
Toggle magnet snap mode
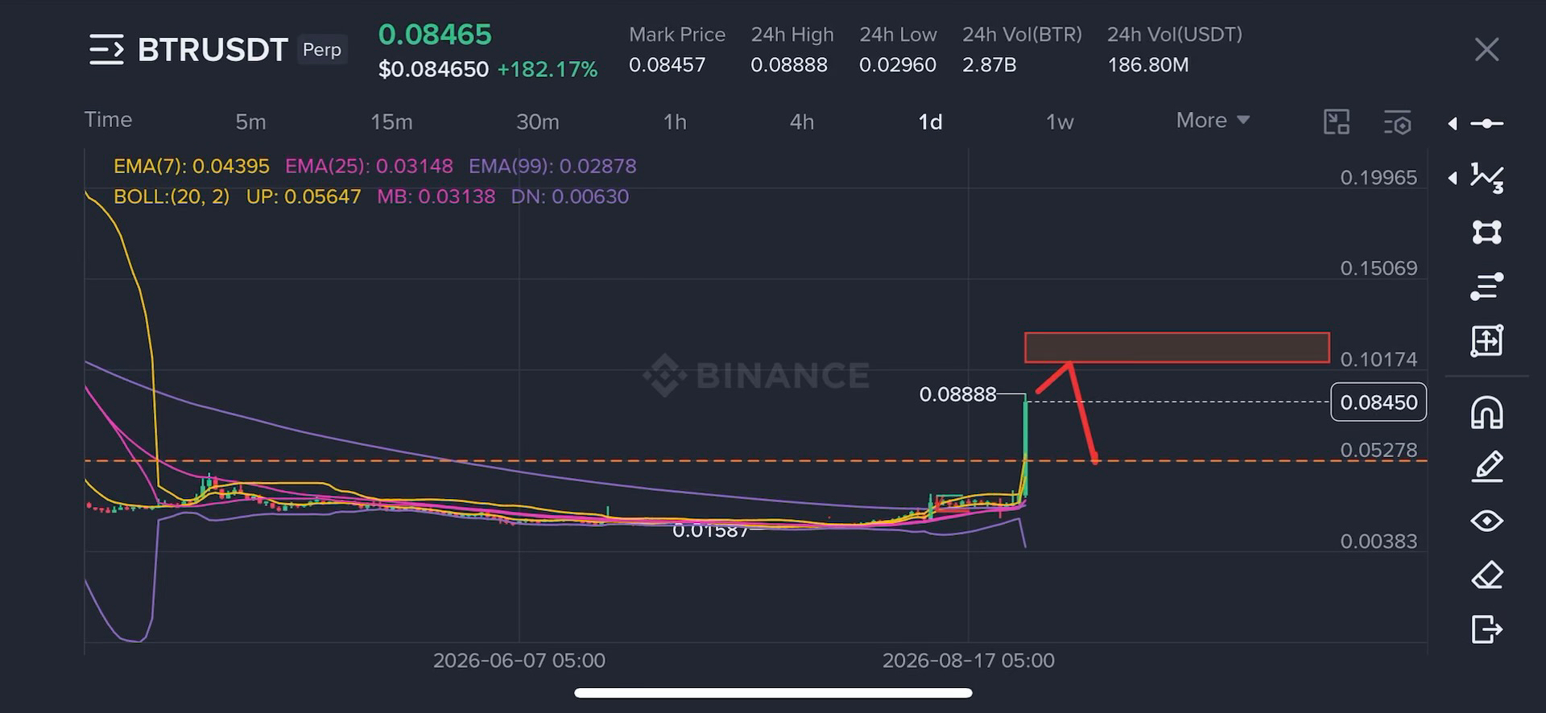1487,413
